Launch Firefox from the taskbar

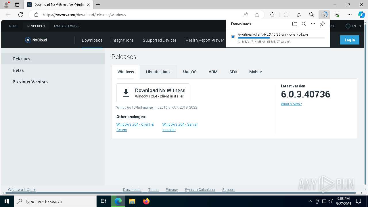(x=146, y=201)
